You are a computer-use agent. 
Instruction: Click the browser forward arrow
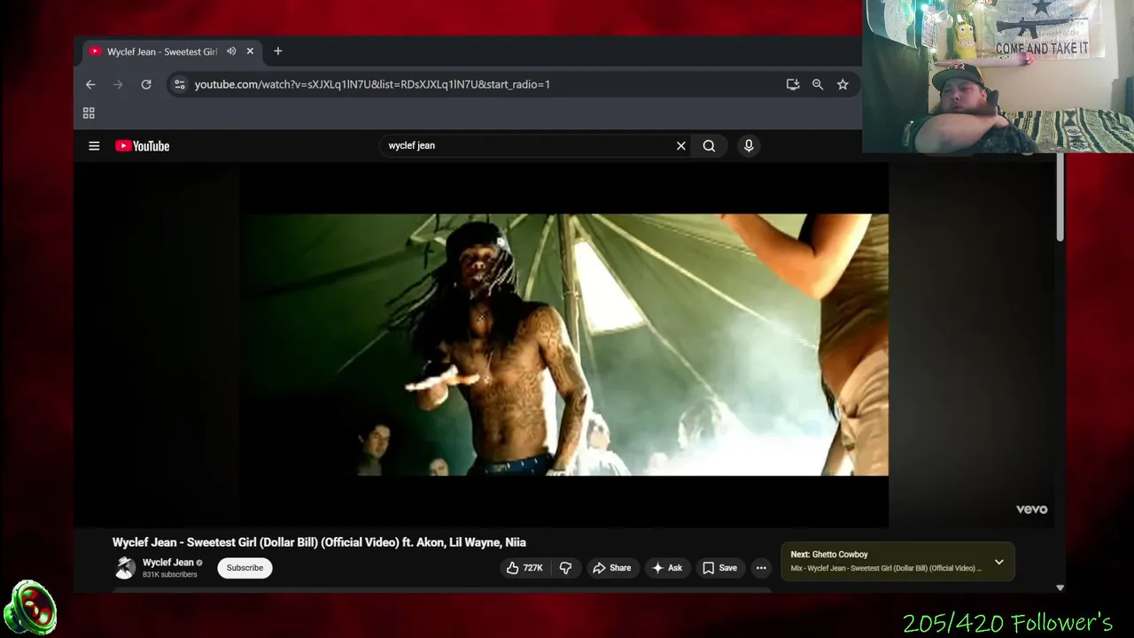[118, 84]
